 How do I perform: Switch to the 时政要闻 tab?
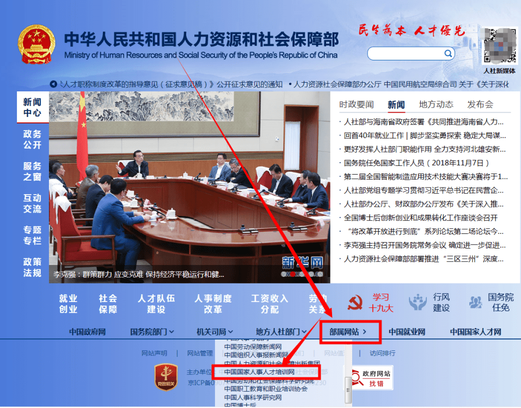click(x=356, y=104)
